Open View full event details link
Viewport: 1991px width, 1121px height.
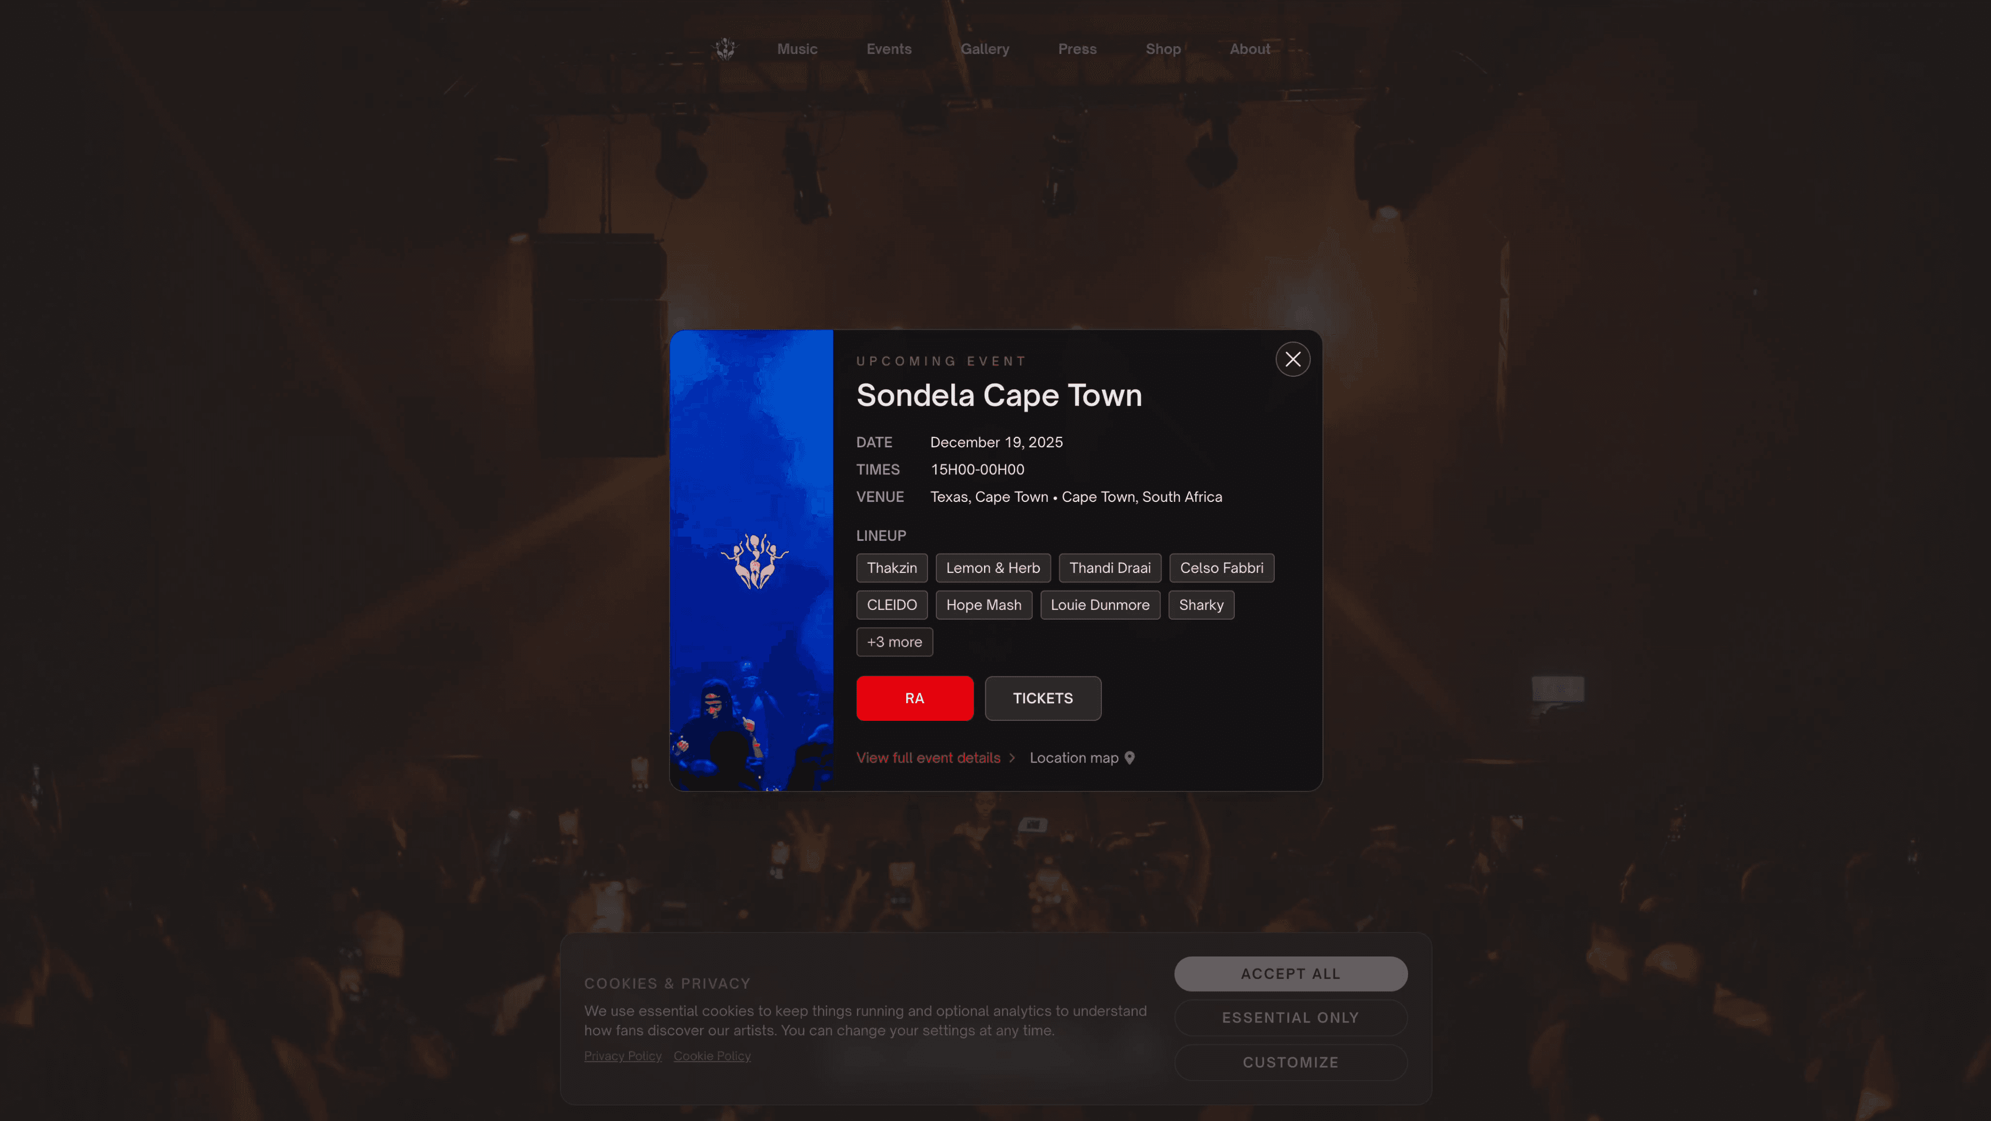point(928,758)
